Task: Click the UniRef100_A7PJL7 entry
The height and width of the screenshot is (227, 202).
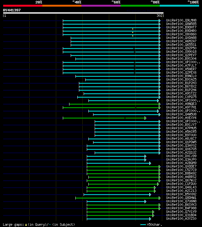Action: pos(181,65)
